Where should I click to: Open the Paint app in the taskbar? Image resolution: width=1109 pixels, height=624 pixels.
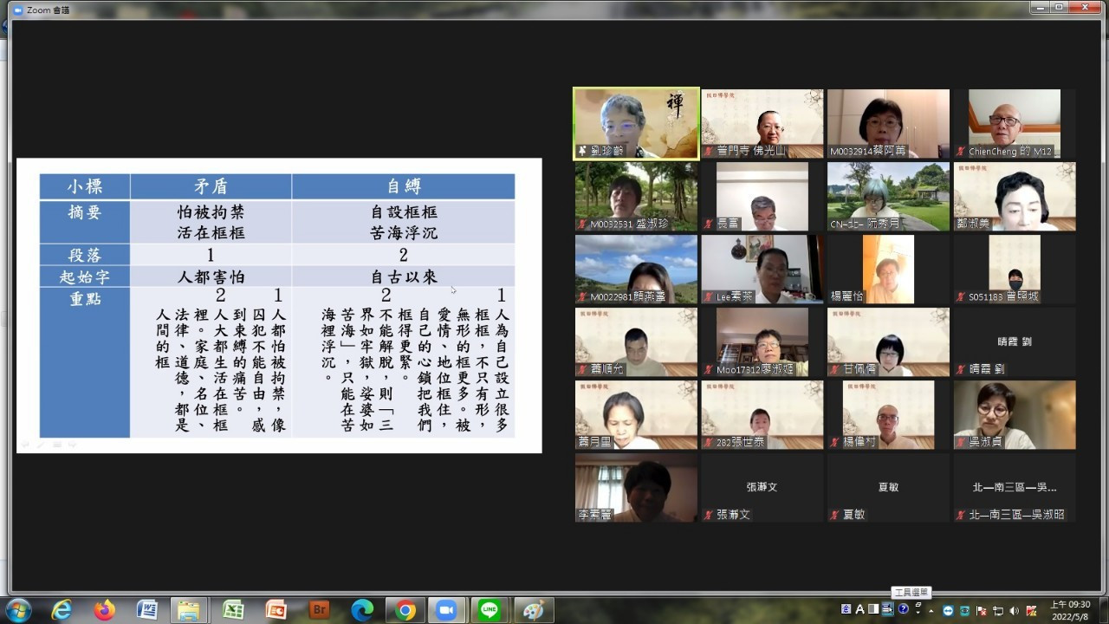point(532,610)
